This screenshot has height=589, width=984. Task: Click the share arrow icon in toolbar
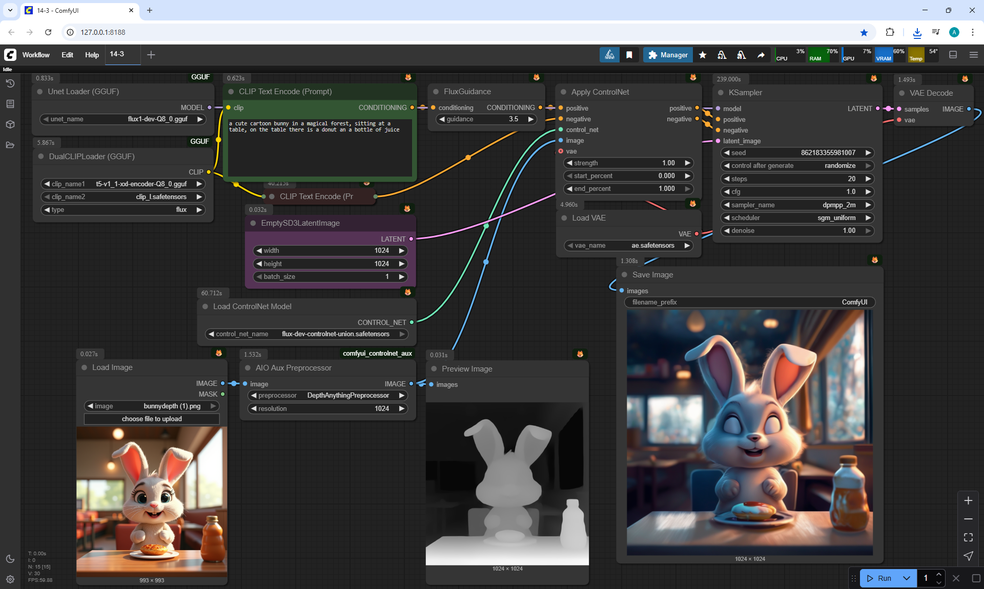[x=761, y=55]
